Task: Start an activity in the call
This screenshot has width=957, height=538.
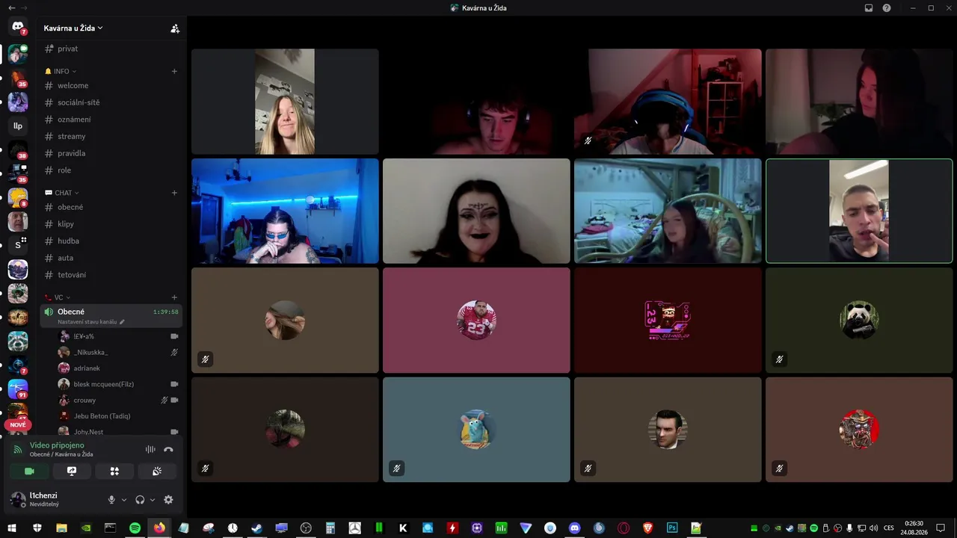Action: tap(114, 471)
